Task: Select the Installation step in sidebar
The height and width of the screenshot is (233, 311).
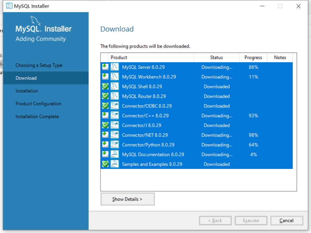Action: (x=27, y=91)
